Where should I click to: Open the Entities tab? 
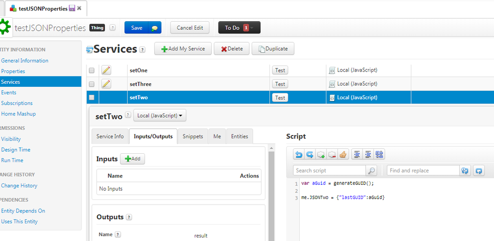pyautogui.click(x=240, y=137)
